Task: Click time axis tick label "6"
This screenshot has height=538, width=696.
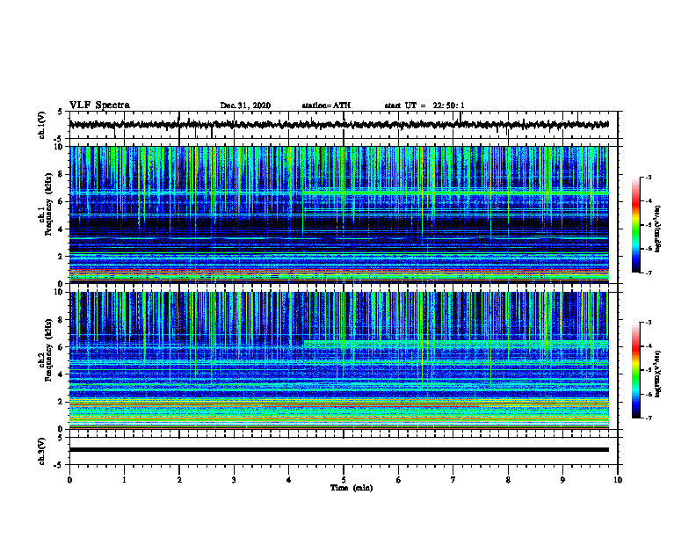Action: coord(399,480)
